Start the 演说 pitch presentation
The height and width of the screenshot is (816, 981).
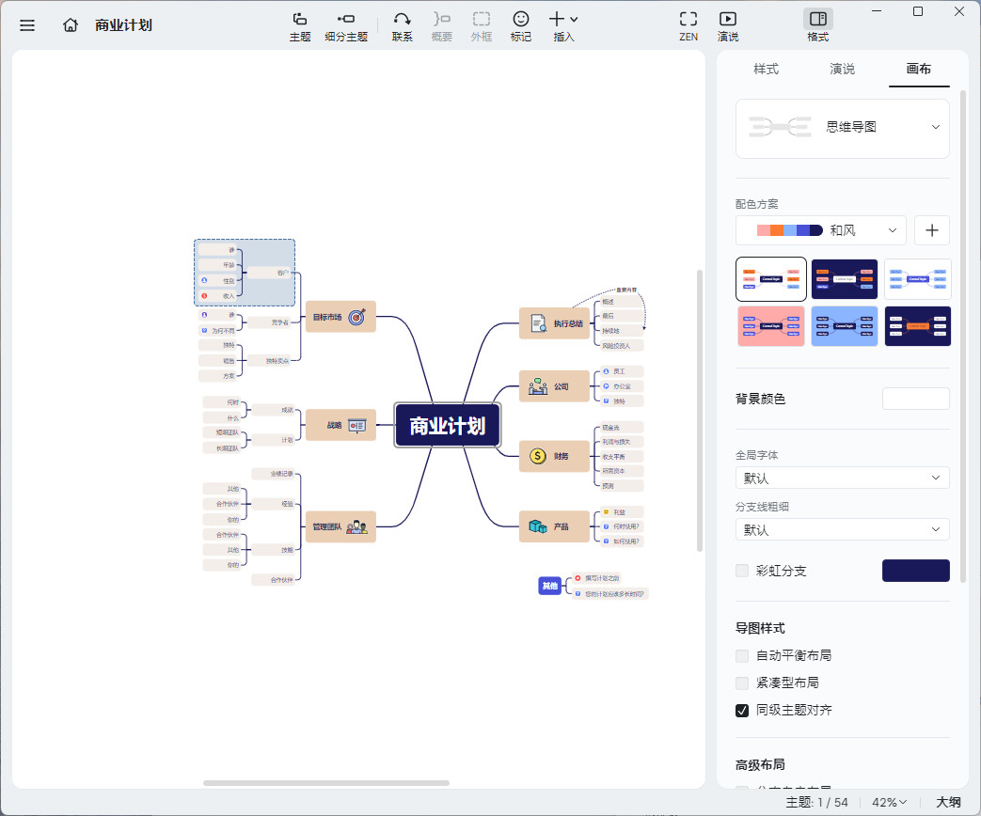pos(728,27)
